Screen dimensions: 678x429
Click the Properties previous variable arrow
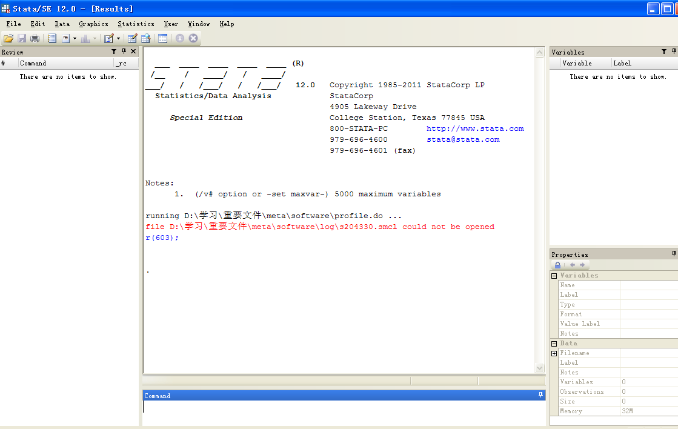tap(573, 265)
